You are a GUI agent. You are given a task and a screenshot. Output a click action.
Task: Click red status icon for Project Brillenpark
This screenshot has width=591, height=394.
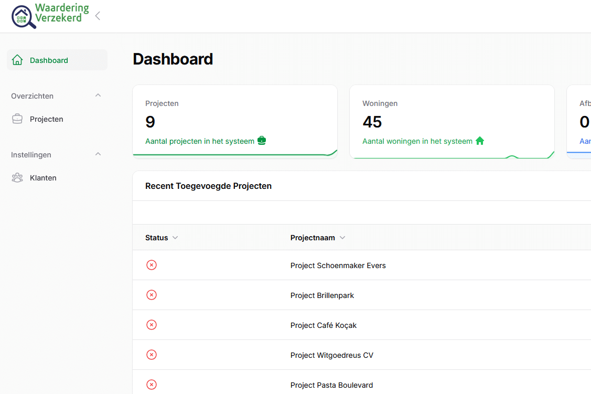tap(152, 295)
